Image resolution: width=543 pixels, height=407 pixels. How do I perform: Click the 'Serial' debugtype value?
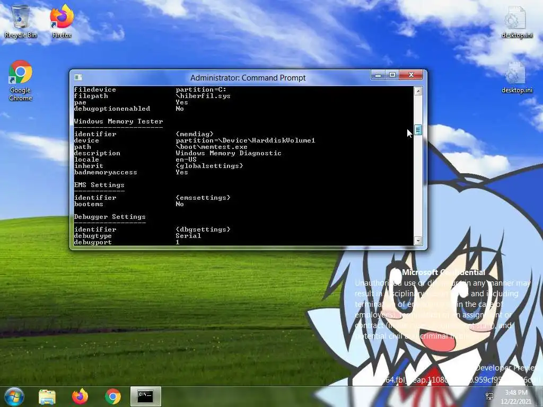point(188,236)
